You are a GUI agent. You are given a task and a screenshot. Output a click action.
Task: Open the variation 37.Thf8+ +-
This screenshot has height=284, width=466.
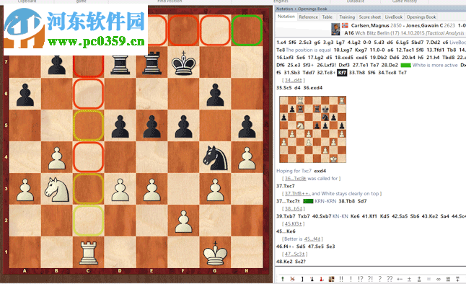pos(297,194)
